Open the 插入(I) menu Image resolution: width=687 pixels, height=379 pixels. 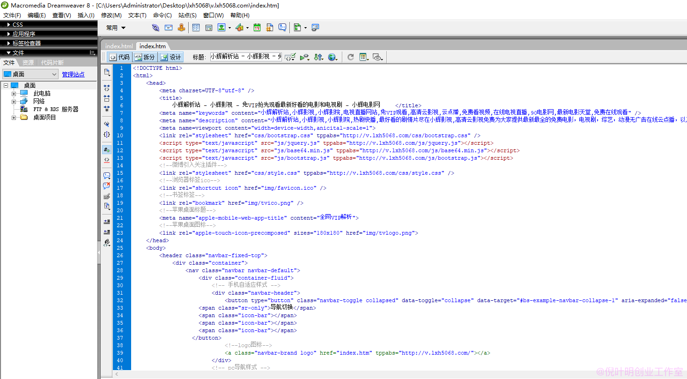point(86,15)
